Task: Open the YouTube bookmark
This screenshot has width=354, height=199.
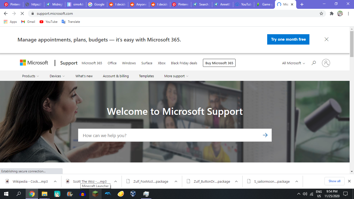Action: pos(48,22)
